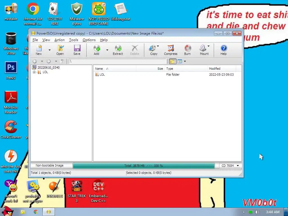This screenshot has height=216, width=288.
Task: Open the Options menu
Action: (89, 40)
